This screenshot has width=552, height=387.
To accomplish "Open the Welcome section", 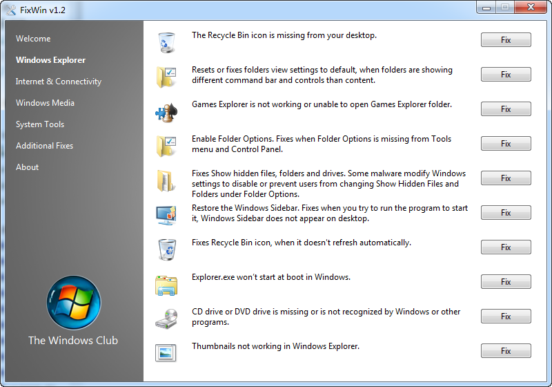I will point(33,39).
